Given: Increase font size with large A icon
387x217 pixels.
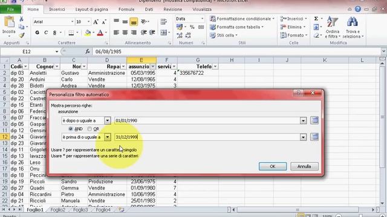Looking at the screenshot, I should pos(96,22).
